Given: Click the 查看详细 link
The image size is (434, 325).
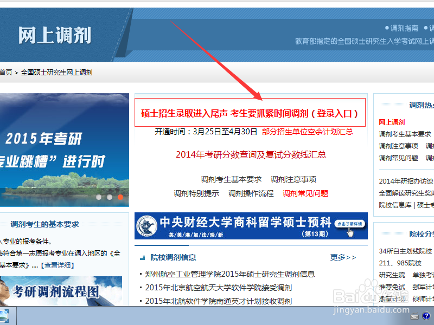Looking at the screenshot, I should [58, 265].
